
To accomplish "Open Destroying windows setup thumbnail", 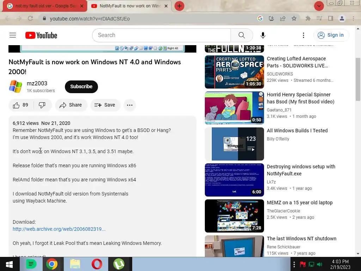I will point(234,180).
